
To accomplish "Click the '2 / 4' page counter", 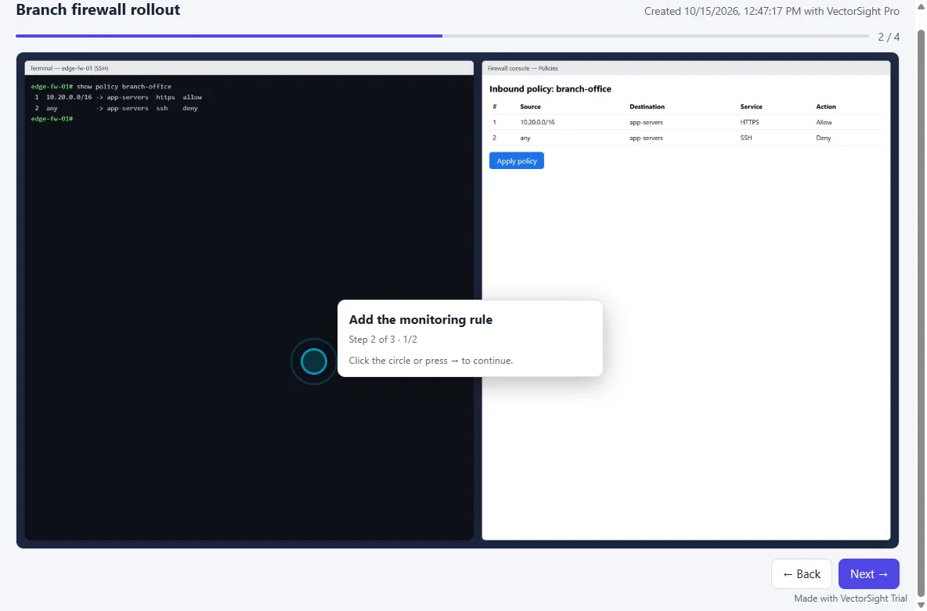I will pos(889,38).
